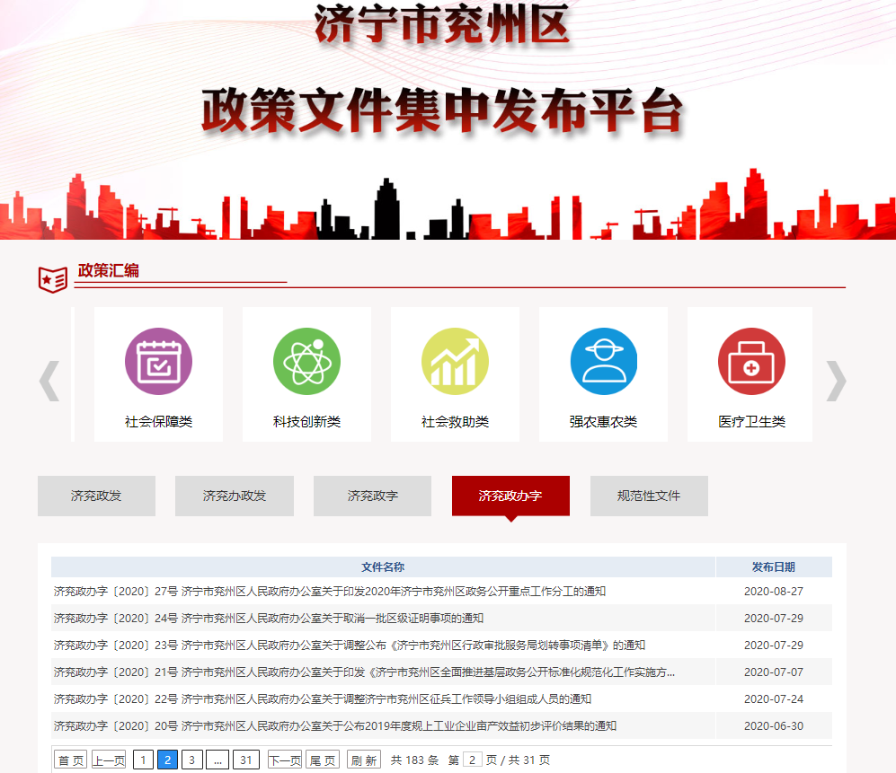The height and width of the screenshot is (773, 896).
Task: Go to 首页 first page
Action: 71,760
